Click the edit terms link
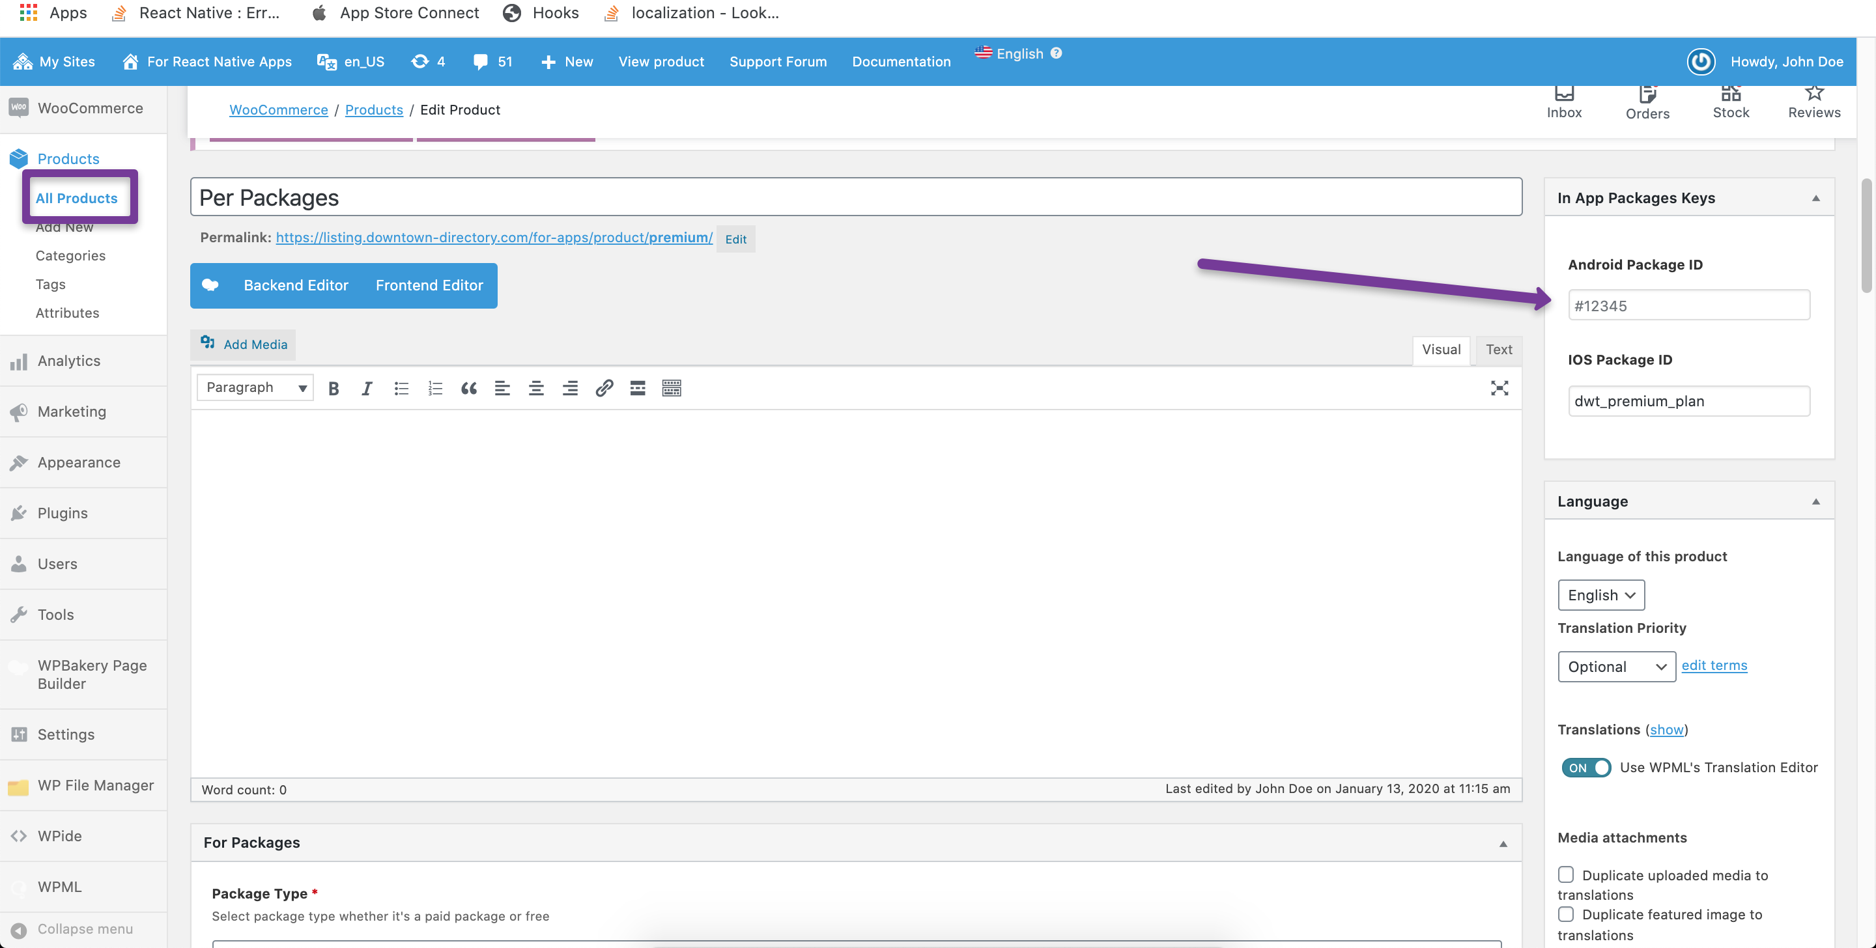Image resolution: width=1876 pixels, height=948 pixels. [x=1714, y=665]
